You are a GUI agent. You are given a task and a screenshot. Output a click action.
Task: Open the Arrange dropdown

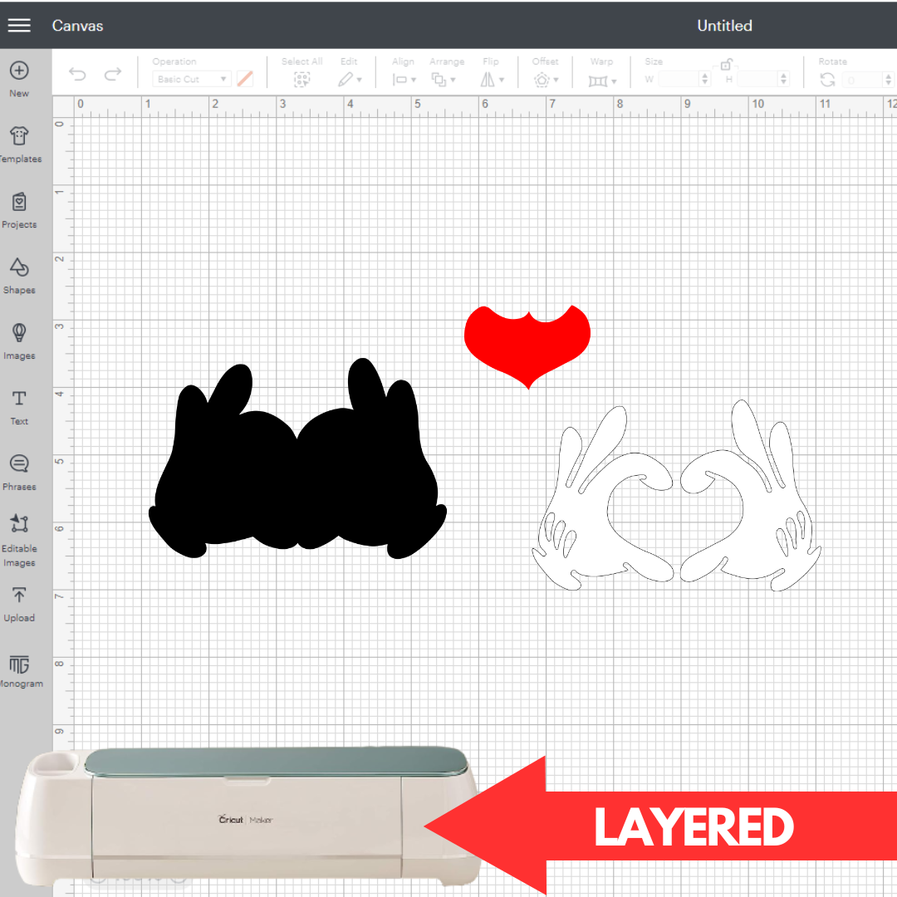pyautogui.click(x=446, y=72)
